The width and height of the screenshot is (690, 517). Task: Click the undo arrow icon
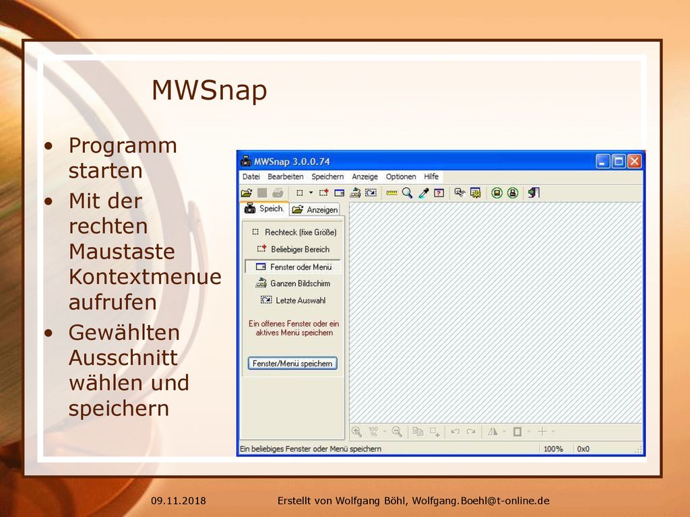[x=456, y=432]
